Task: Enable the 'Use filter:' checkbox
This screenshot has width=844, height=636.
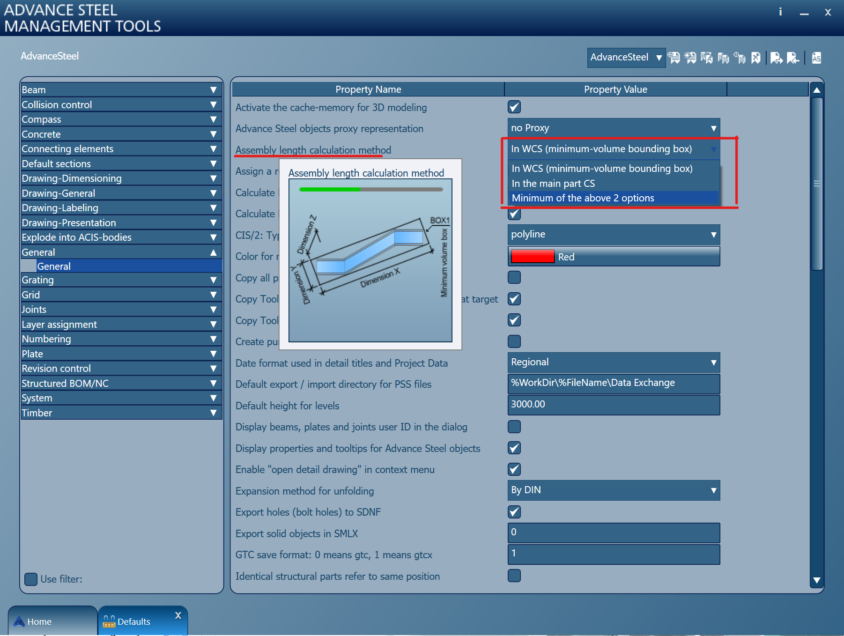Action: click(x=31, y=579)
